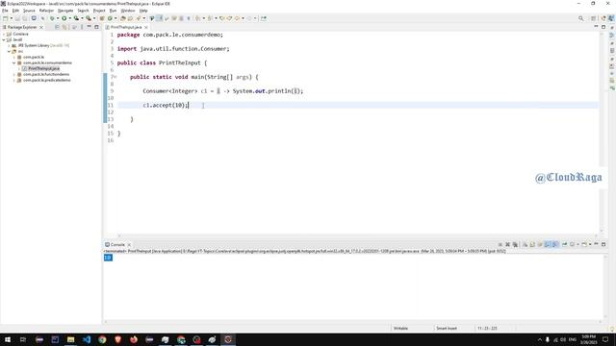Open the Source menu
The height and width of the screenshot is (346, 616).
29,11
